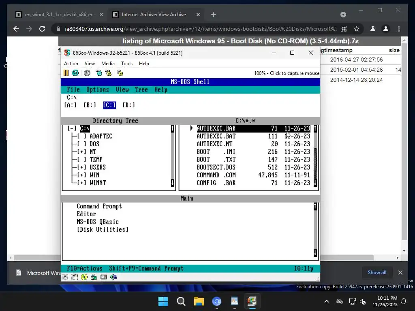Open Windows Start menu

(163, 301)
